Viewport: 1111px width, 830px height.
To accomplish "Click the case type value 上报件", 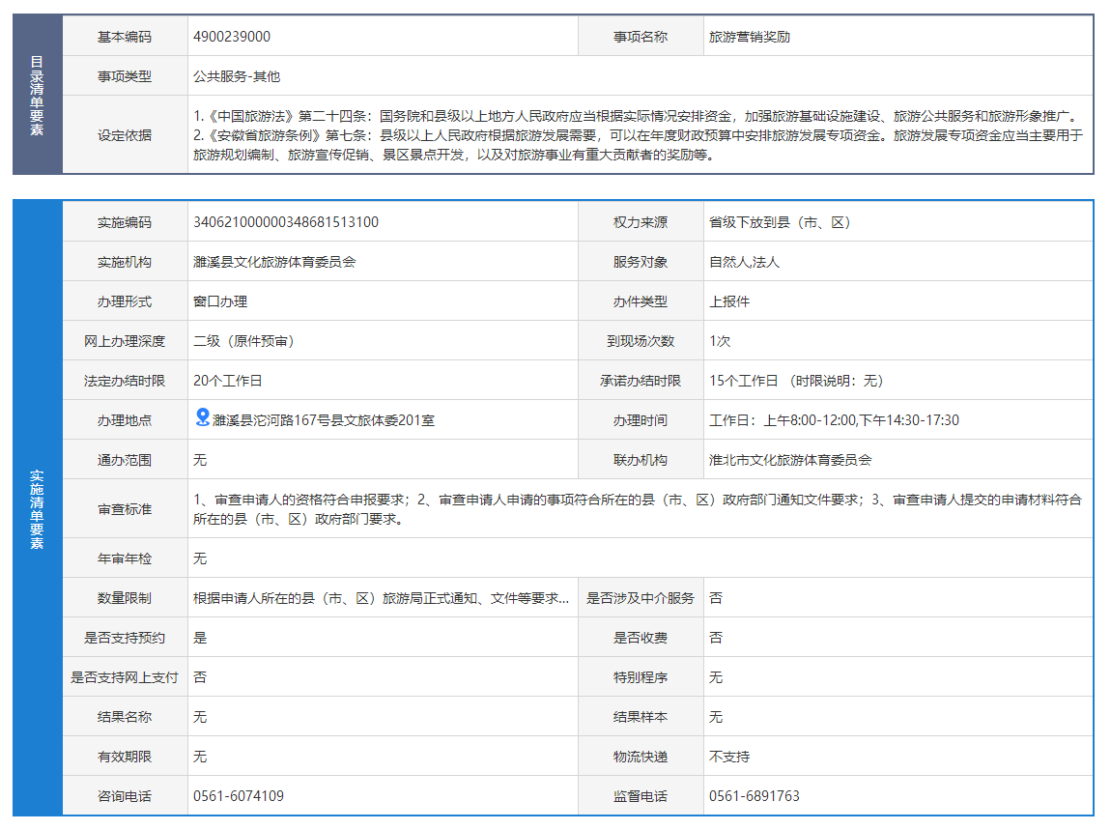I will tap(729, 301).
